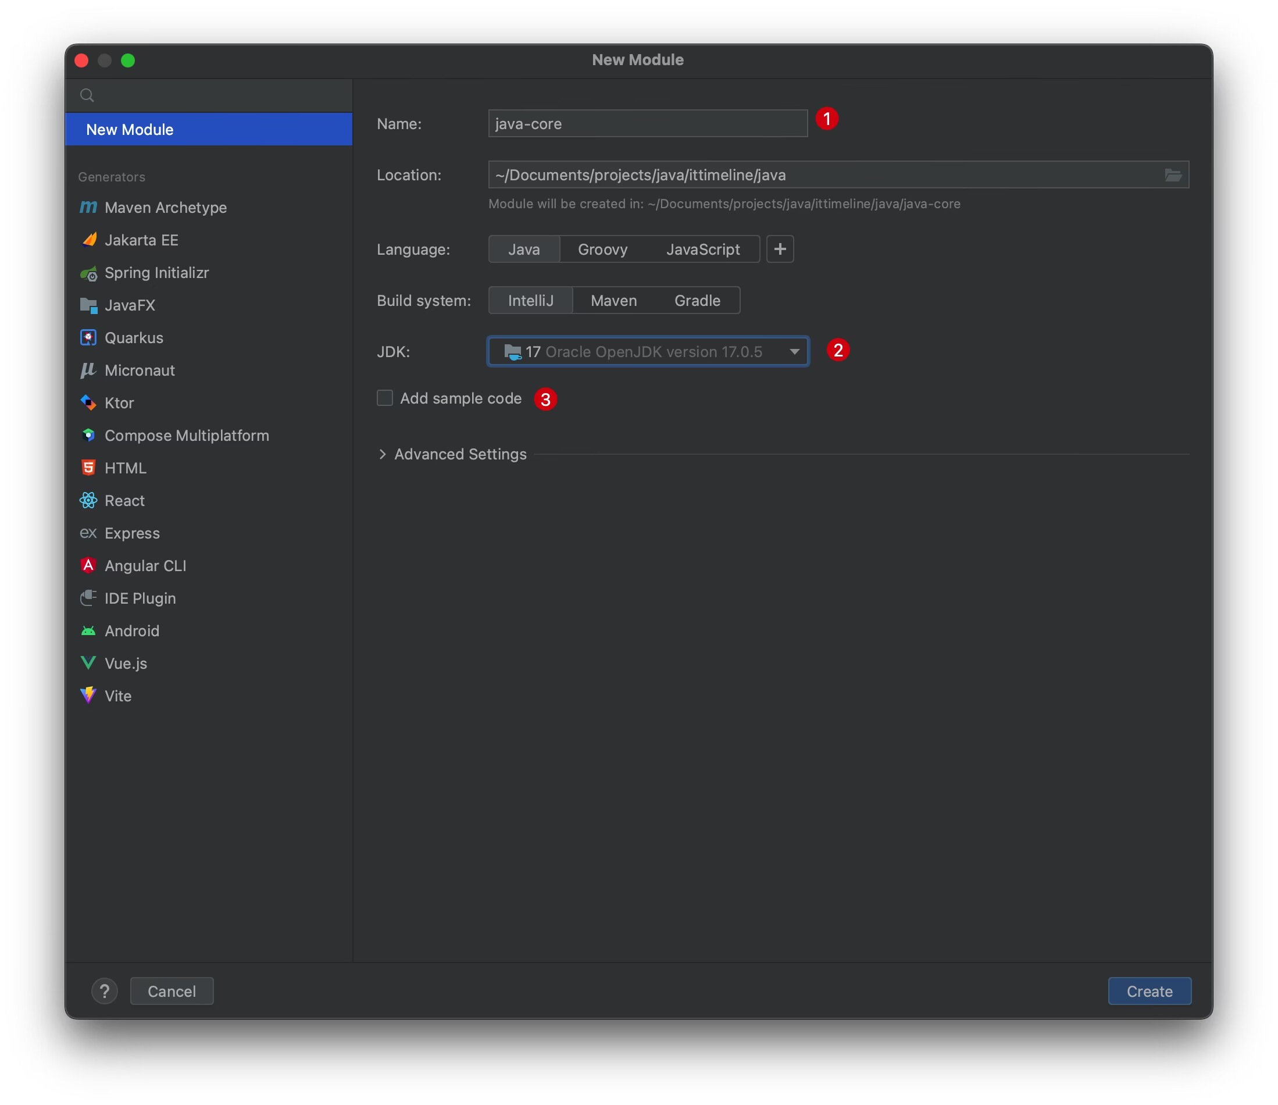The image size is (1278, 1105).
Task: Select the Micronaut mu icon
Action: [x=88, y=370]
